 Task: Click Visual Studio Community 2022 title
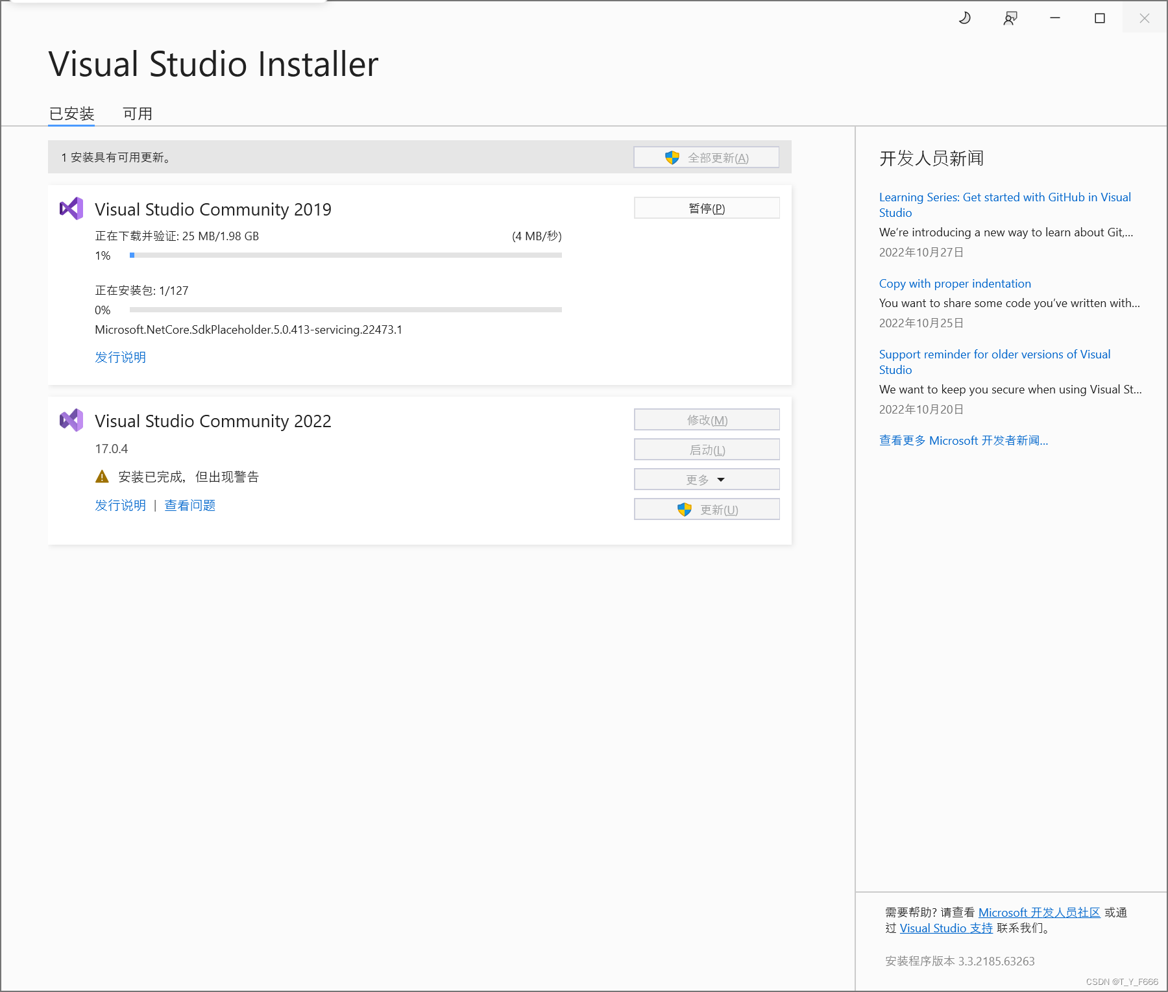tap(213, 421)
